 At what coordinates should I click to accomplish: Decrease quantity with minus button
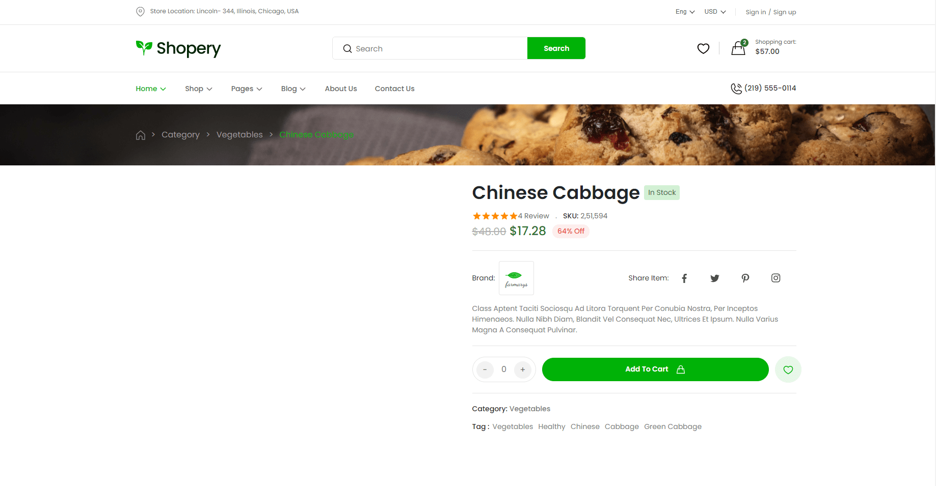485,369
